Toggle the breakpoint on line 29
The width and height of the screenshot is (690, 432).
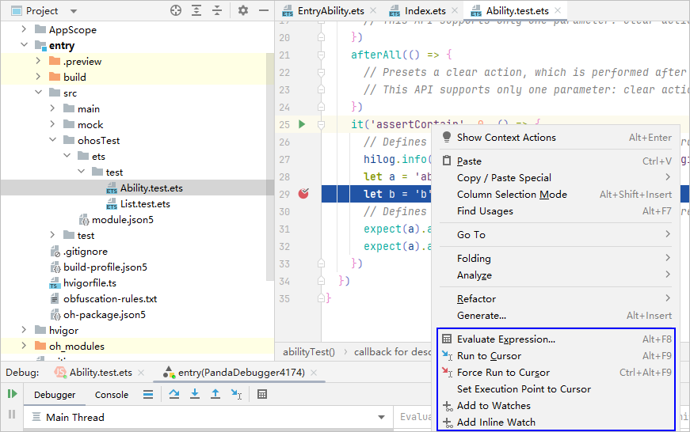coord(303,194)
